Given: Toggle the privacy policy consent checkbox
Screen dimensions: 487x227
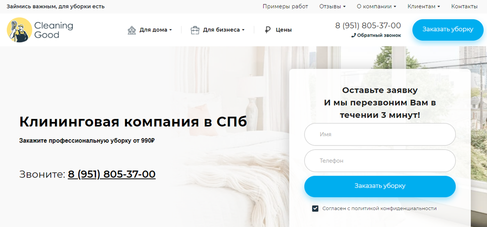Looking at the screenshot, I should pyautogui.click(x=315, y=208).
